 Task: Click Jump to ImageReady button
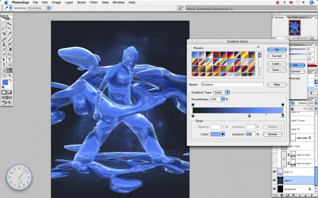click(x=6, y=102)
